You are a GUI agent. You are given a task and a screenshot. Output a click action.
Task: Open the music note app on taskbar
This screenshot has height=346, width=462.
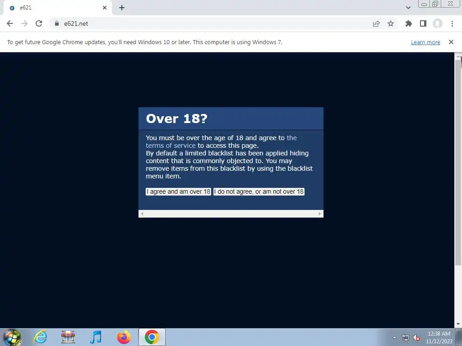96,337
